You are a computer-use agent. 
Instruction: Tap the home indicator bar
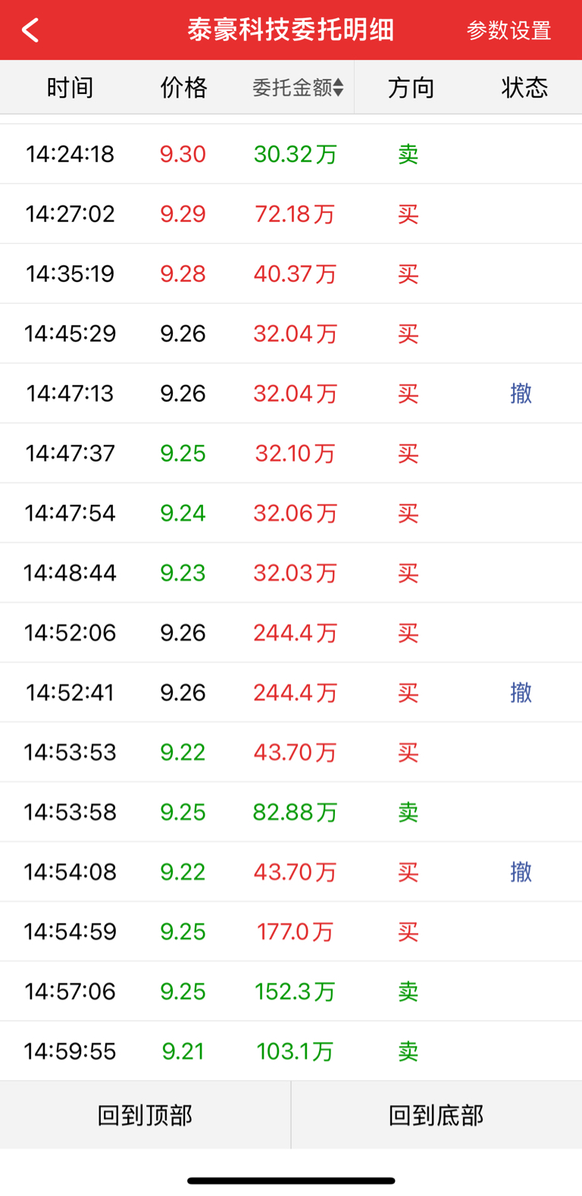tap(291, 1180)
